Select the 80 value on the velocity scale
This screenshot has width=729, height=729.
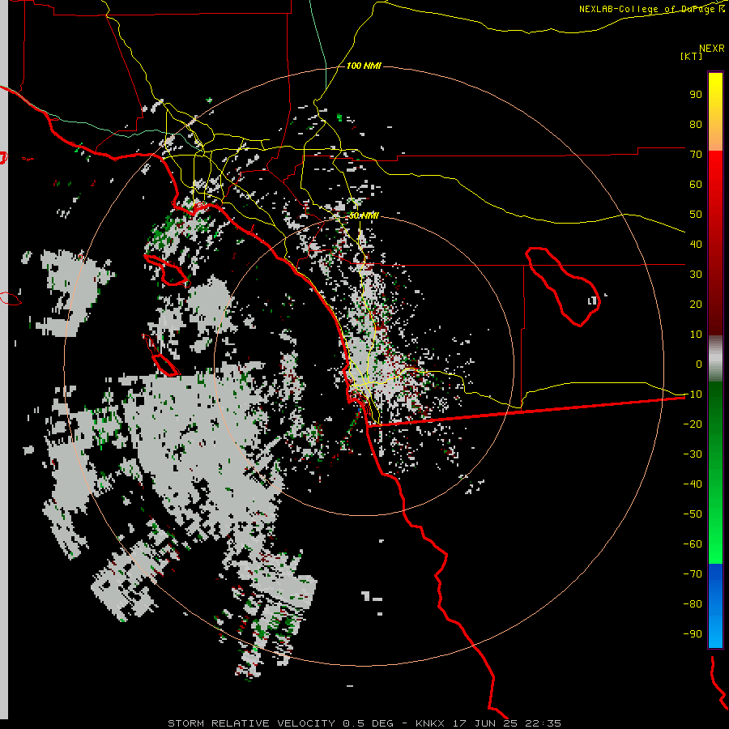click(696, 124)
